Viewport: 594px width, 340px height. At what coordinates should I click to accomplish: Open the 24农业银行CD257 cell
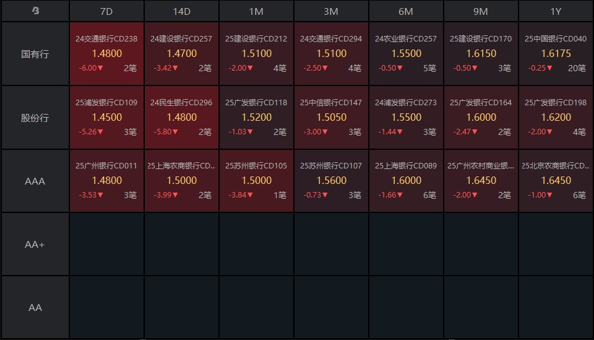[x=406, y=53]
